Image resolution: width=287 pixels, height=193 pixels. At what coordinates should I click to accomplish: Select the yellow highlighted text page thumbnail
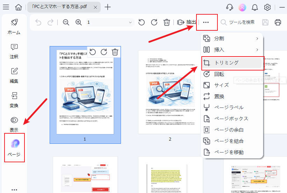click(170, 175)
